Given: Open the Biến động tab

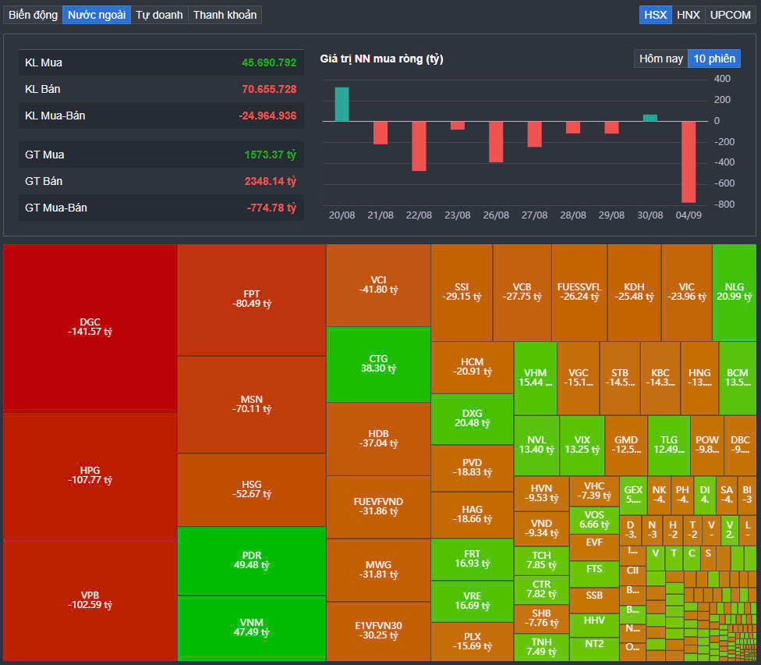Looking at the screenshot, I should (x=33, y=15).
